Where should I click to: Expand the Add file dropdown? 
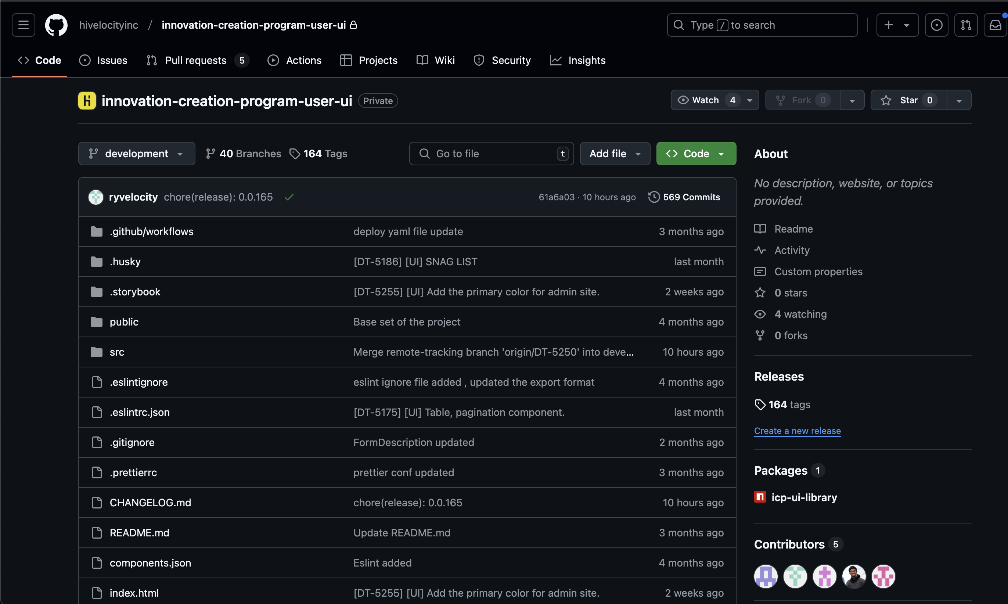(615, 154)
